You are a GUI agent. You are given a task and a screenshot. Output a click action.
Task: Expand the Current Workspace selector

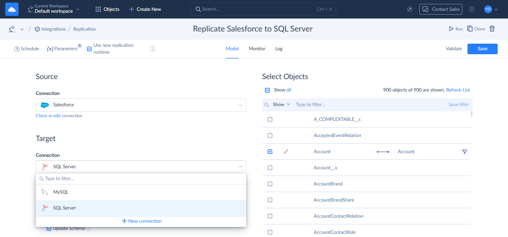53,9
